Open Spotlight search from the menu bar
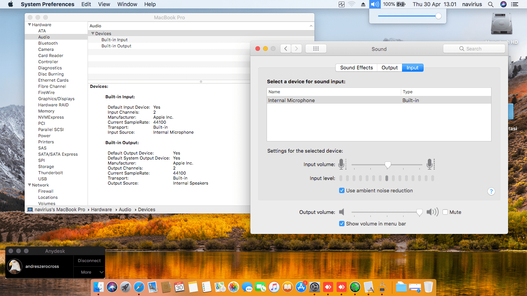Image resolution: width=527 pixels, height=296 pixels. [490, 4]
